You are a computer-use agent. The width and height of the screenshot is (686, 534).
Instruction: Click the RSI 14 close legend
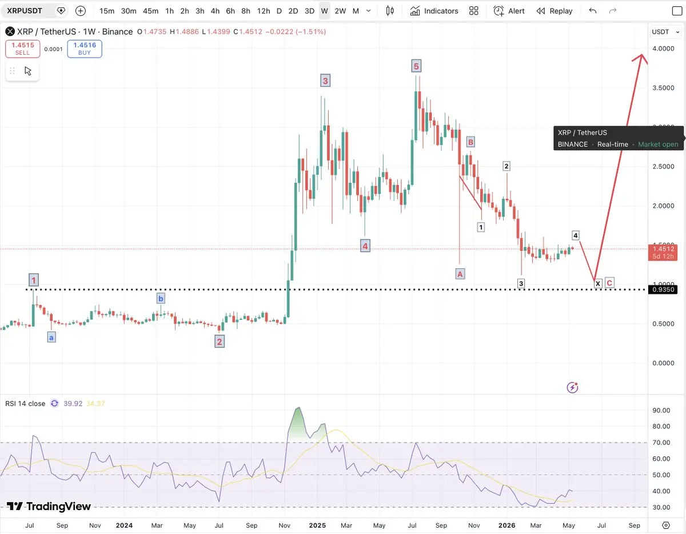25,403
